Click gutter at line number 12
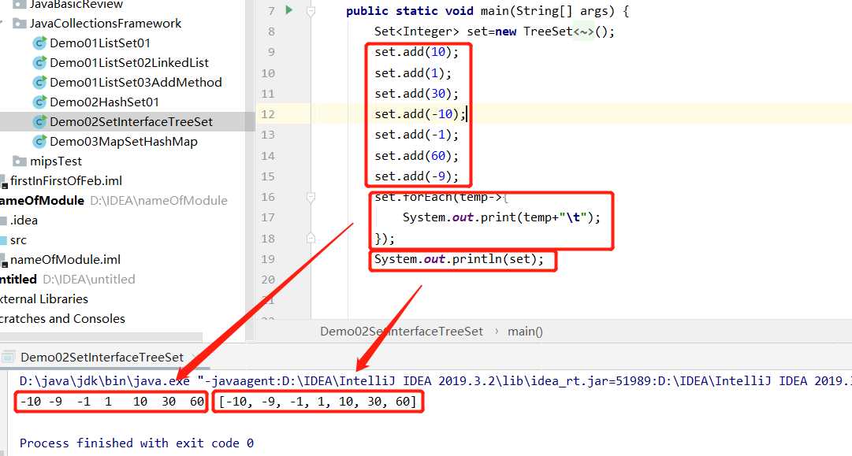 [x=268, y=114]
